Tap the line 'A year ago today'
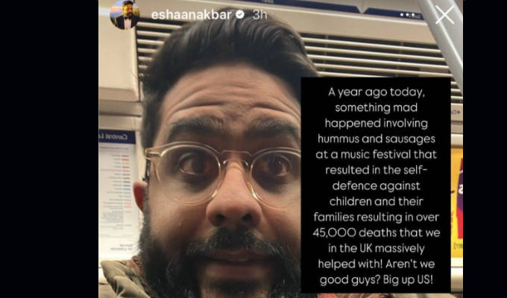Viewport: 507px width, 298px height. pyautogui.click(x=376, y=92)
